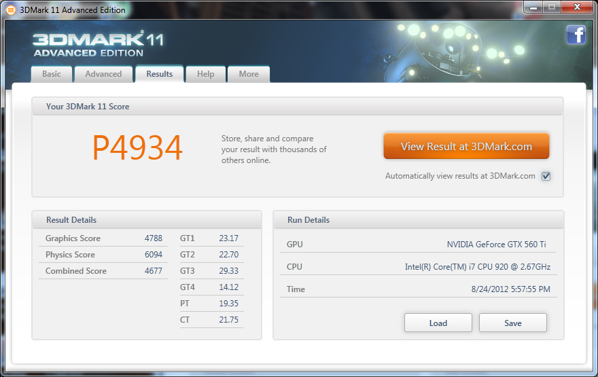Screen dimensions: 598x377
Task: Click the 3DMark 11 Advanced Edition logo
Action: [99, 45]
